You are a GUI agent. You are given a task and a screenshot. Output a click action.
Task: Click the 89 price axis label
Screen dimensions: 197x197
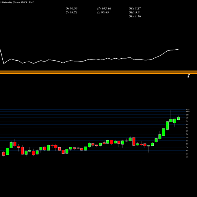(x=187, y=125)
